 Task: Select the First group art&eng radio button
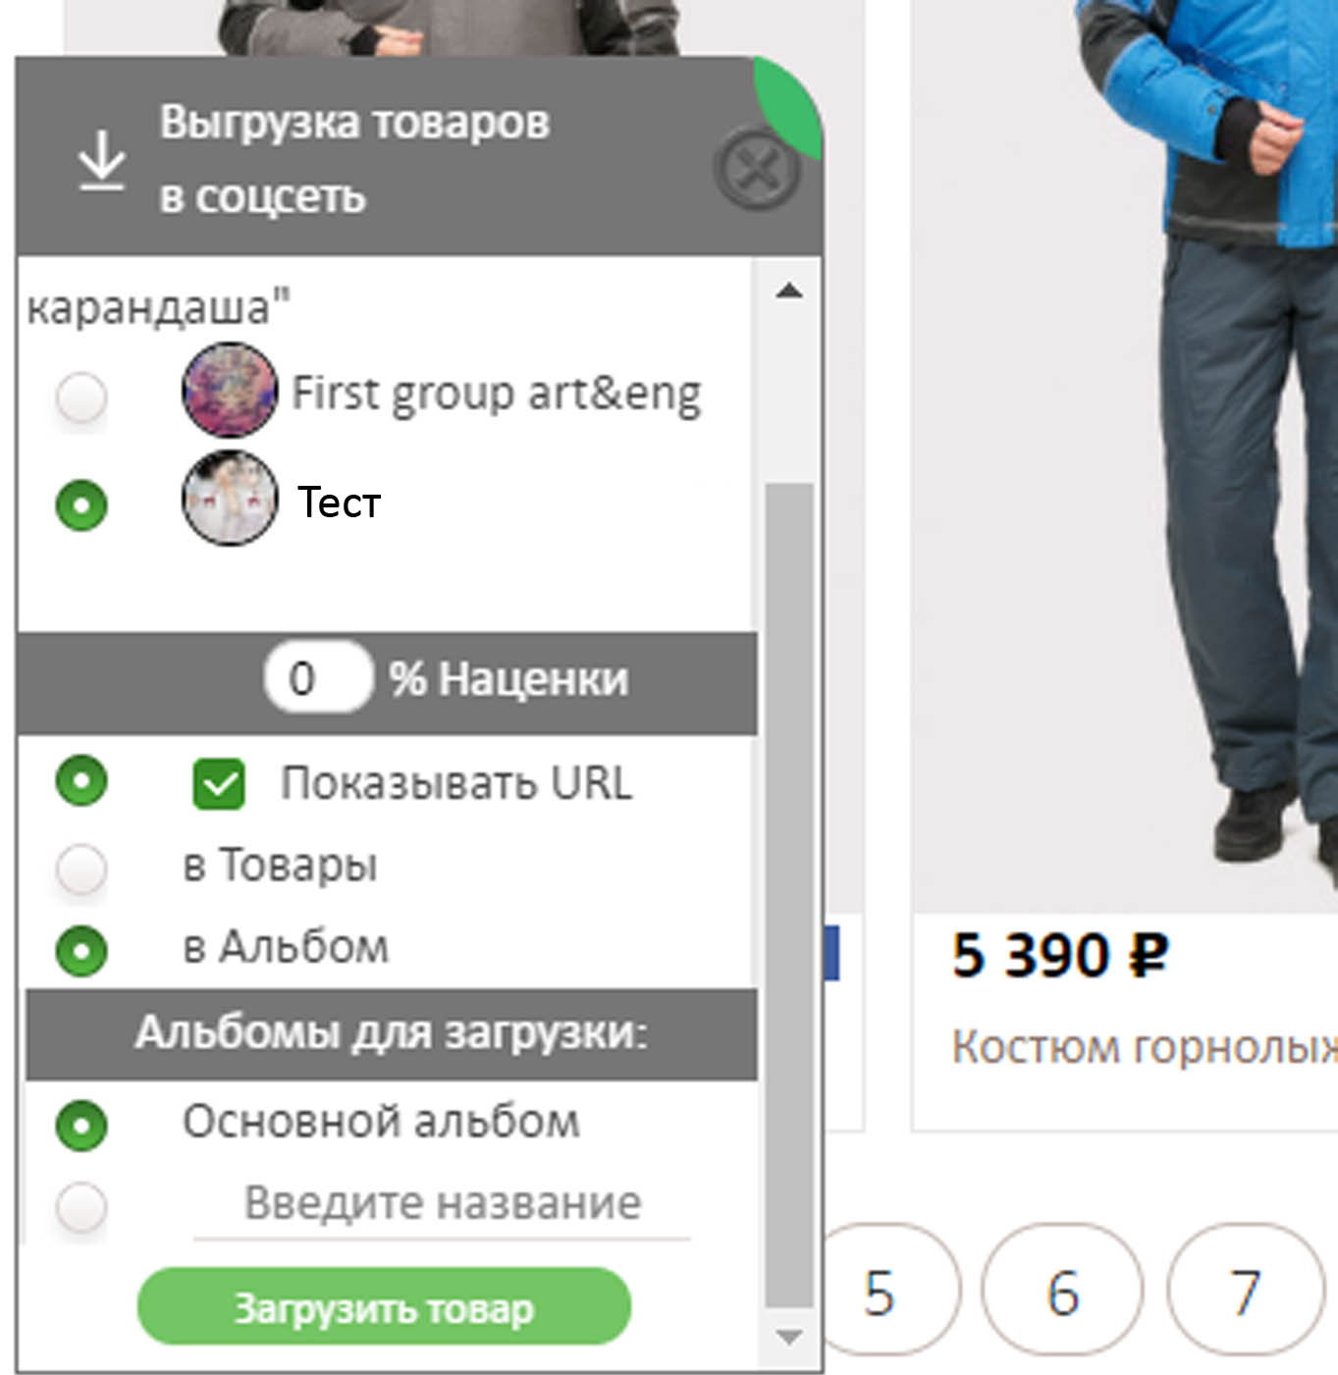click(81, 397)
